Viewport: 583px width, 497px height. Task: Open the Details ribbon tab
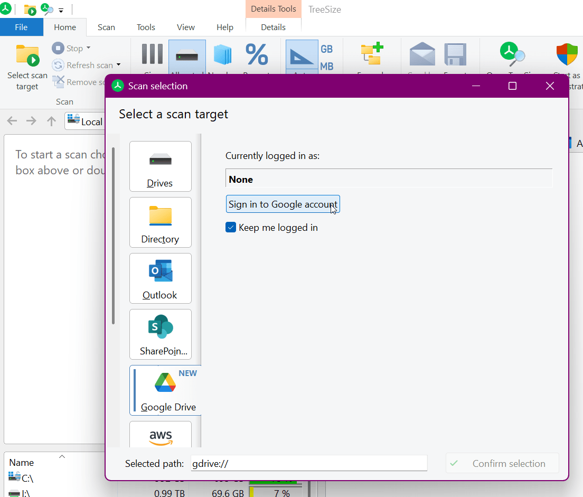coord(273,27)
